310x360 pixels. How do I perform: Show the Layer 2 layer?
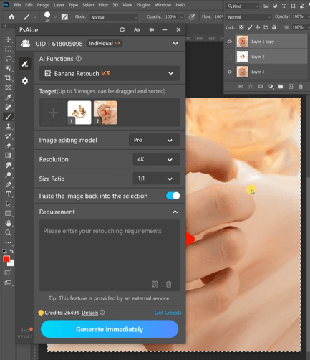click(229, 57)
